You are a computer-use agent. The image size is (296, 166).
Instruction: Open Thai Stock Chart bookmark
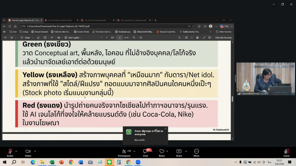102,32
